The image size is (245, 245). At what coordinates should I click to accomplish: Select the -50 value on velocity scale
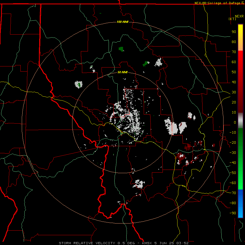[233, 173]
